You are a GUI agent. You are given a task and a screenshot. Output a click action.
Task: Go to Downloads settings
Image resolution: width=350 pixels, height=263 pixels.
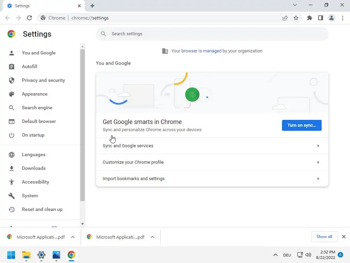[34, 168]
